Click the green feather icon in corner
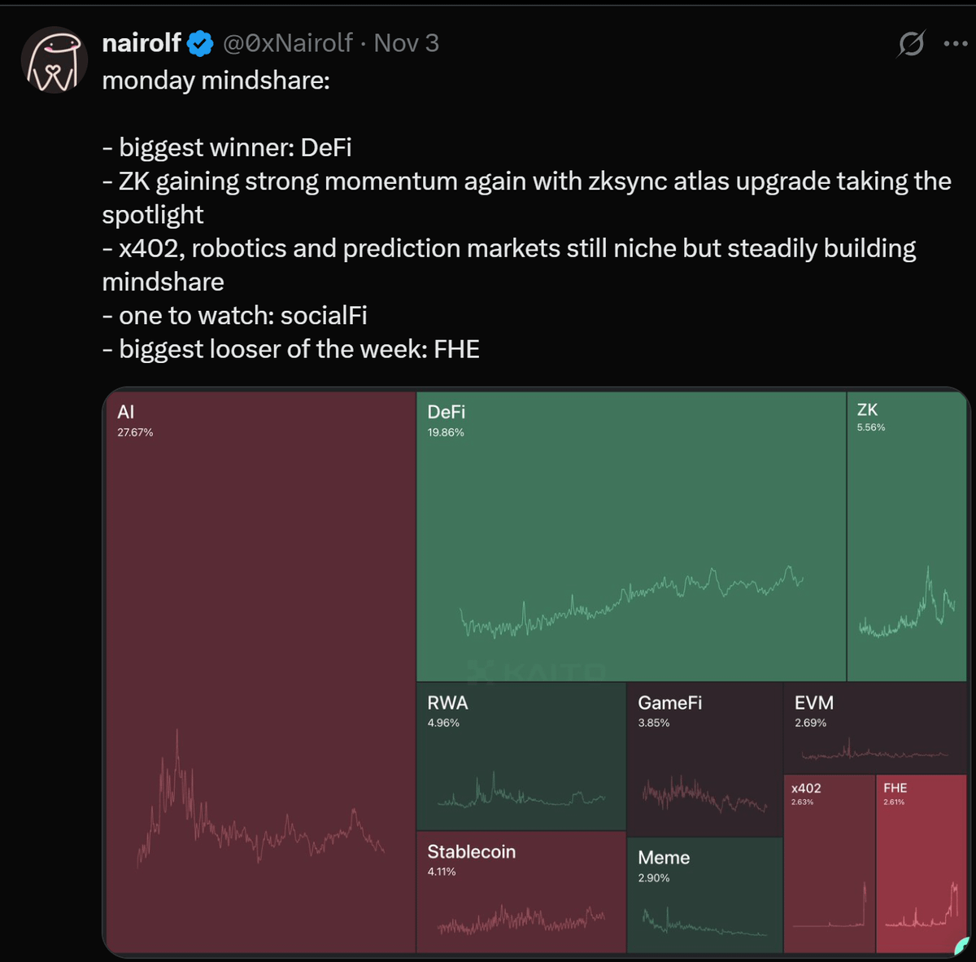 [961, 945]
